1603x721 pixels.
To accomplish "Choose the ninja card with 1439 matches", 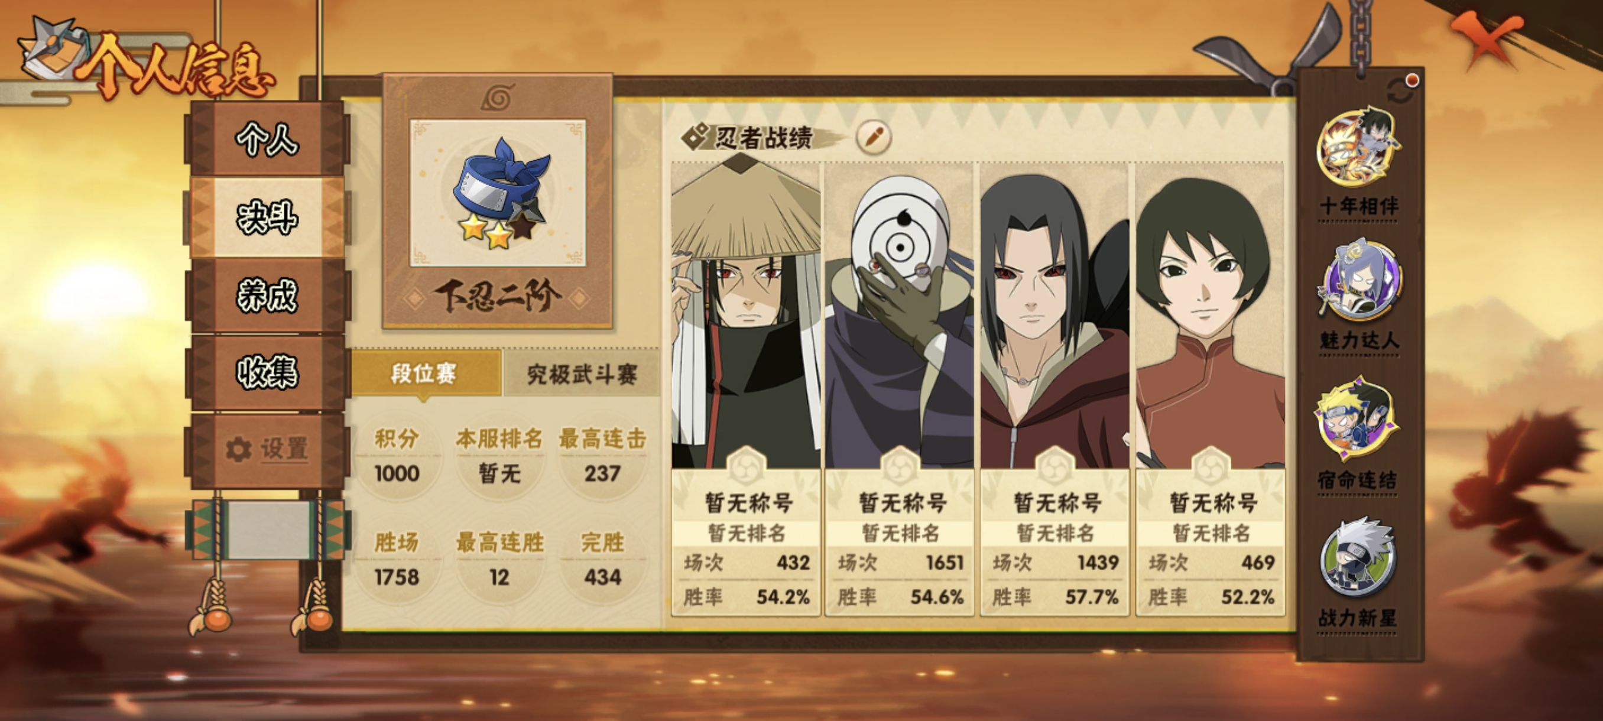I will tap(1054, 389).
